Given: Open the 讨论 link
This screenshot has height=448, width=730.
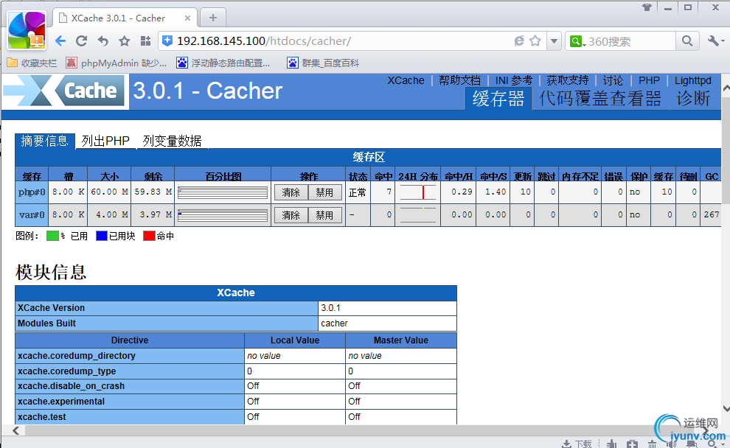Looking at the screenshot, I should coord(613,80).
